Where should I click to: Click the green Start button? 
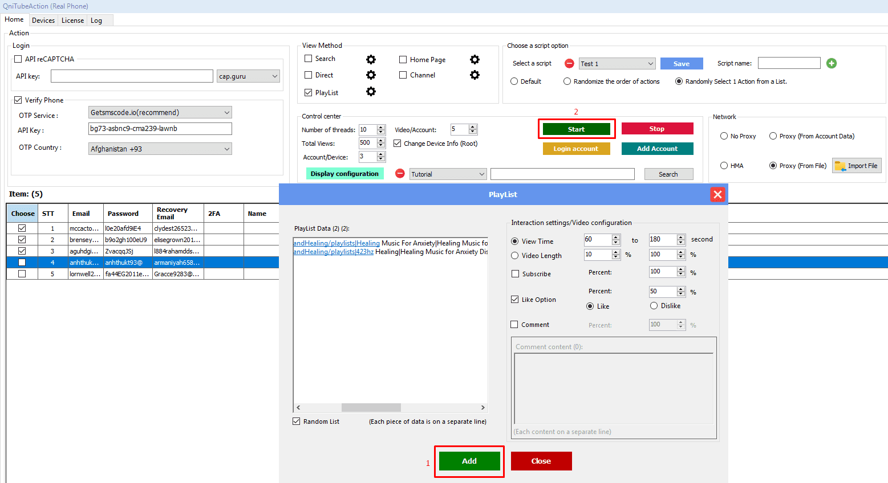576,129
